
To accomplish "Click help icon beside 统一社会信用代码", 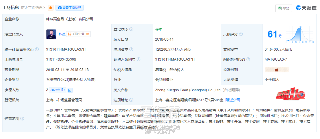I will [37, 49].
